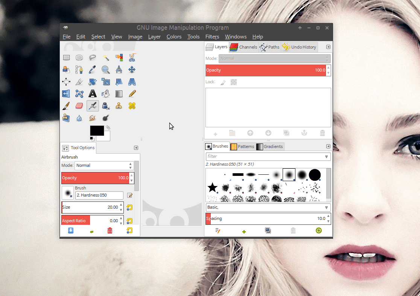This screenshot has width=420, height=296.
Task: Activate the Crop tool
Action: [79, 81]
